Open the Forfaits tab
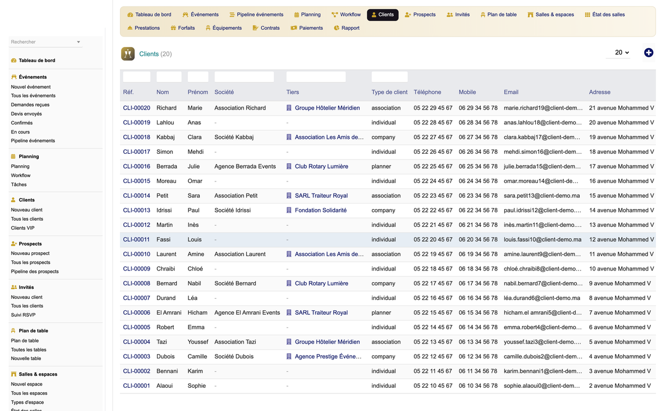The height and width of the screenshot is (411, 663). click(182, 28)
